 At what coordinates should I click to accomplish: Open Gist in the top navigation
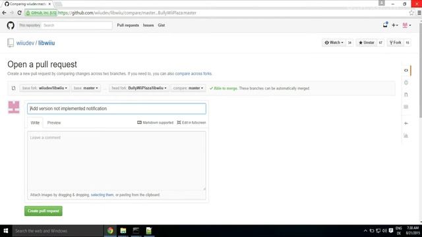tap(161, 25)
